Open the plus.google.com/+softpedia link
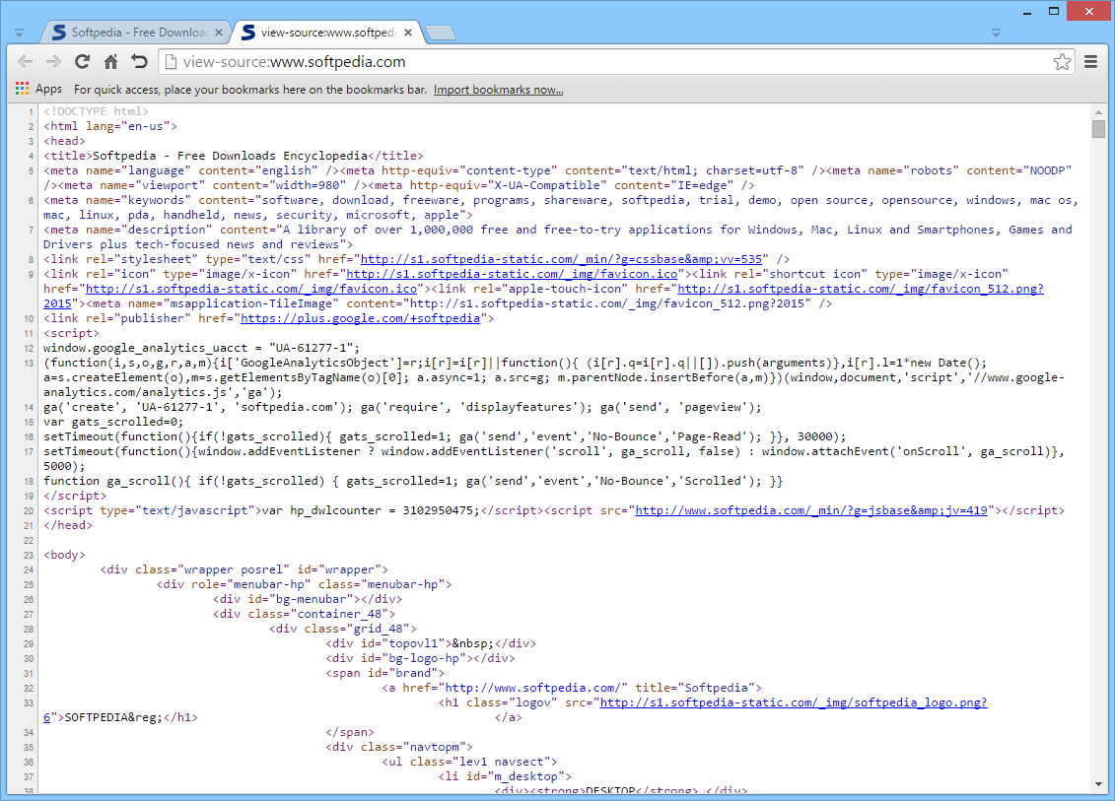 tap(360, 318)
